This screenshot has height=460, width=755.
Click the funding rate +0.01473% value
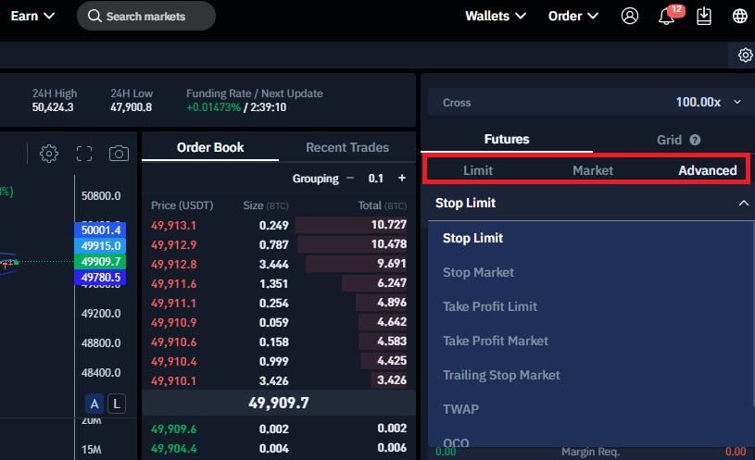click(x=213, y=106)
